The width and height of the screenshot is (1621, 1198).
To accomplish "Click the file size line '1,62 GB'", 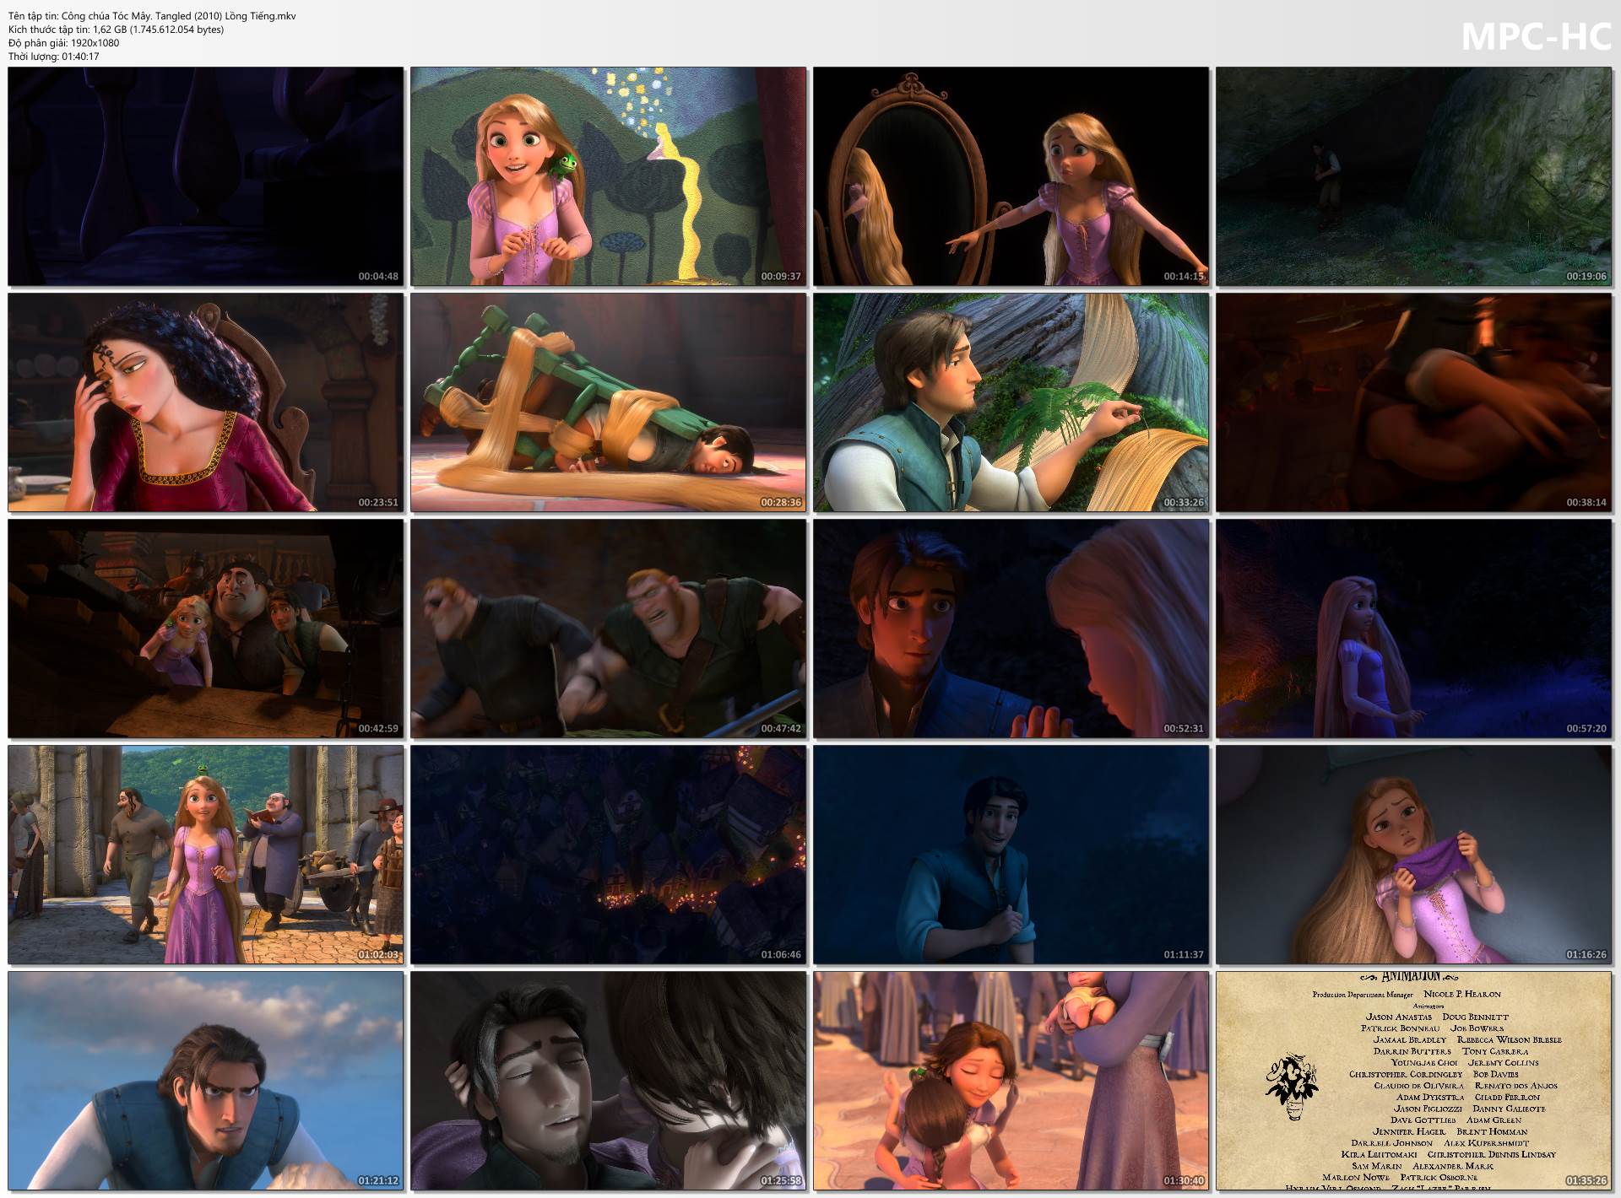I will (117, 30).
